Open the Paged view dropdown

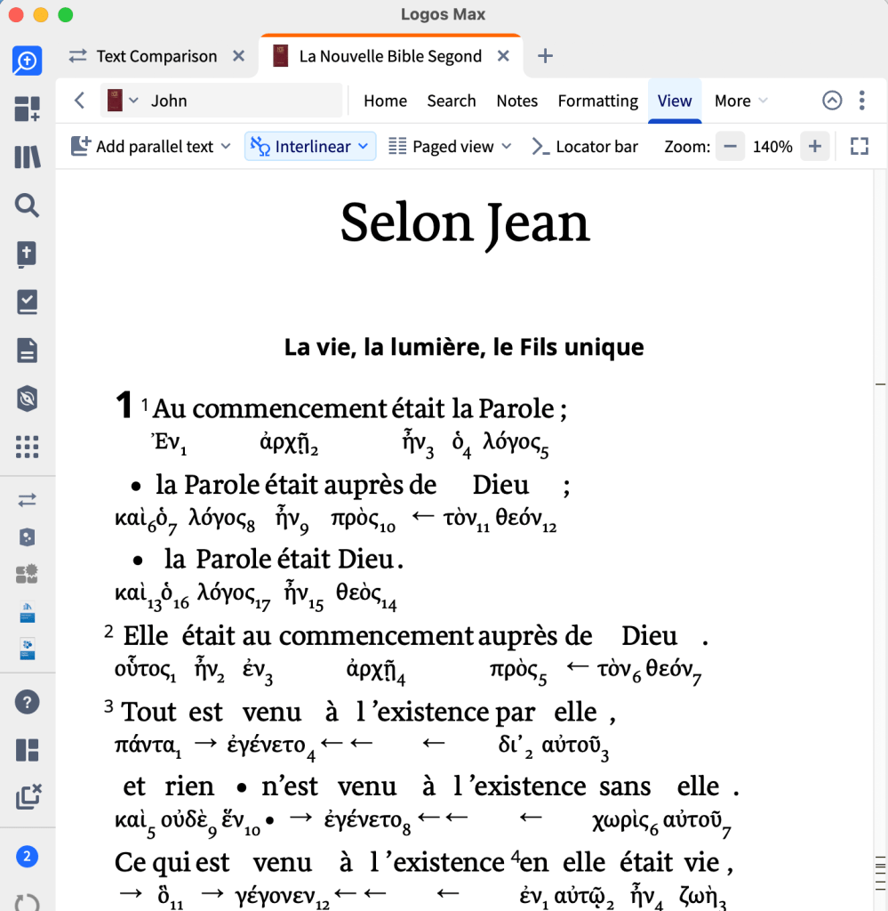(451, 147)
